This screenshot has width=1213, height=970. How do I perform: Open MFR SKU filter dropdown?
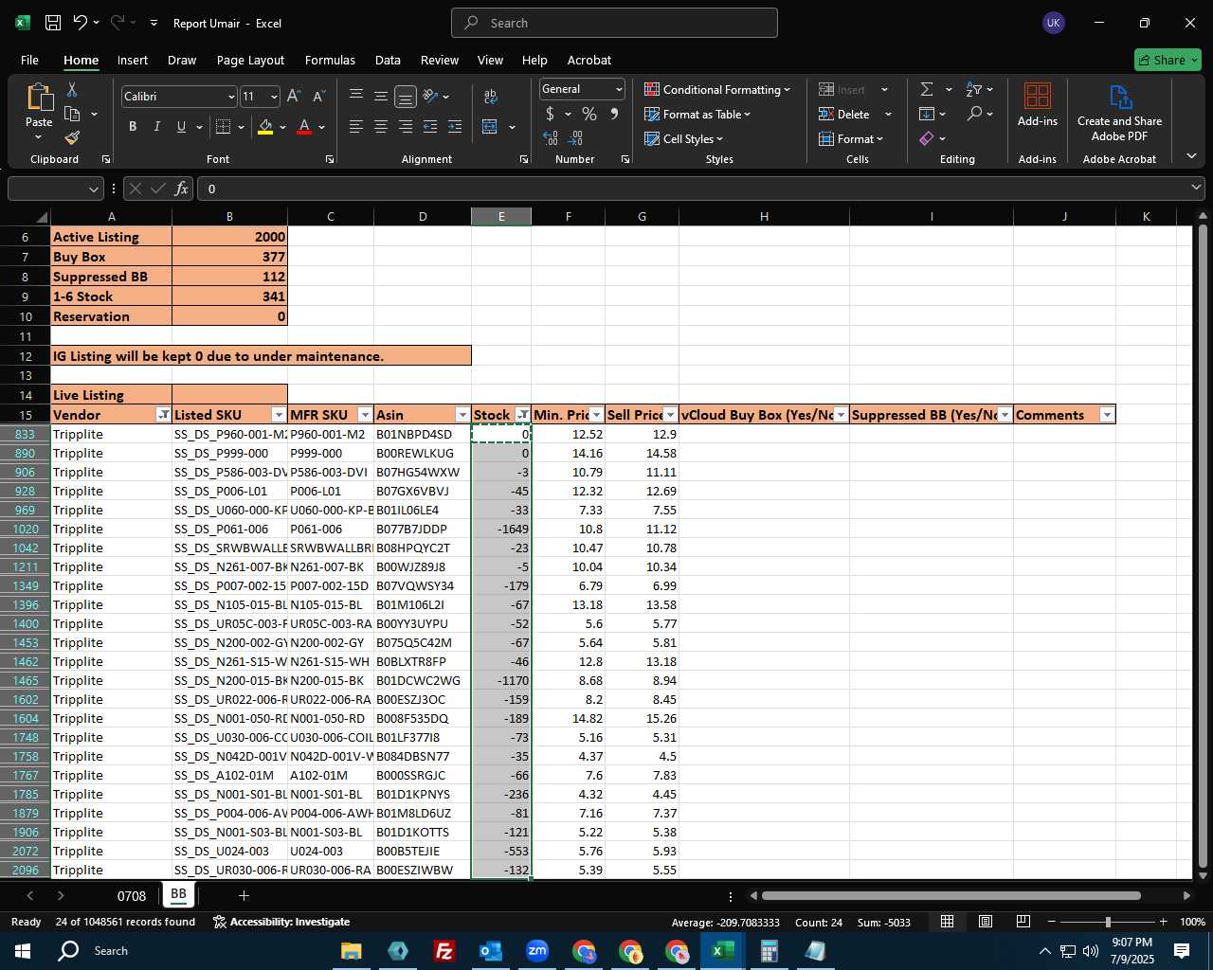(365, 415)
